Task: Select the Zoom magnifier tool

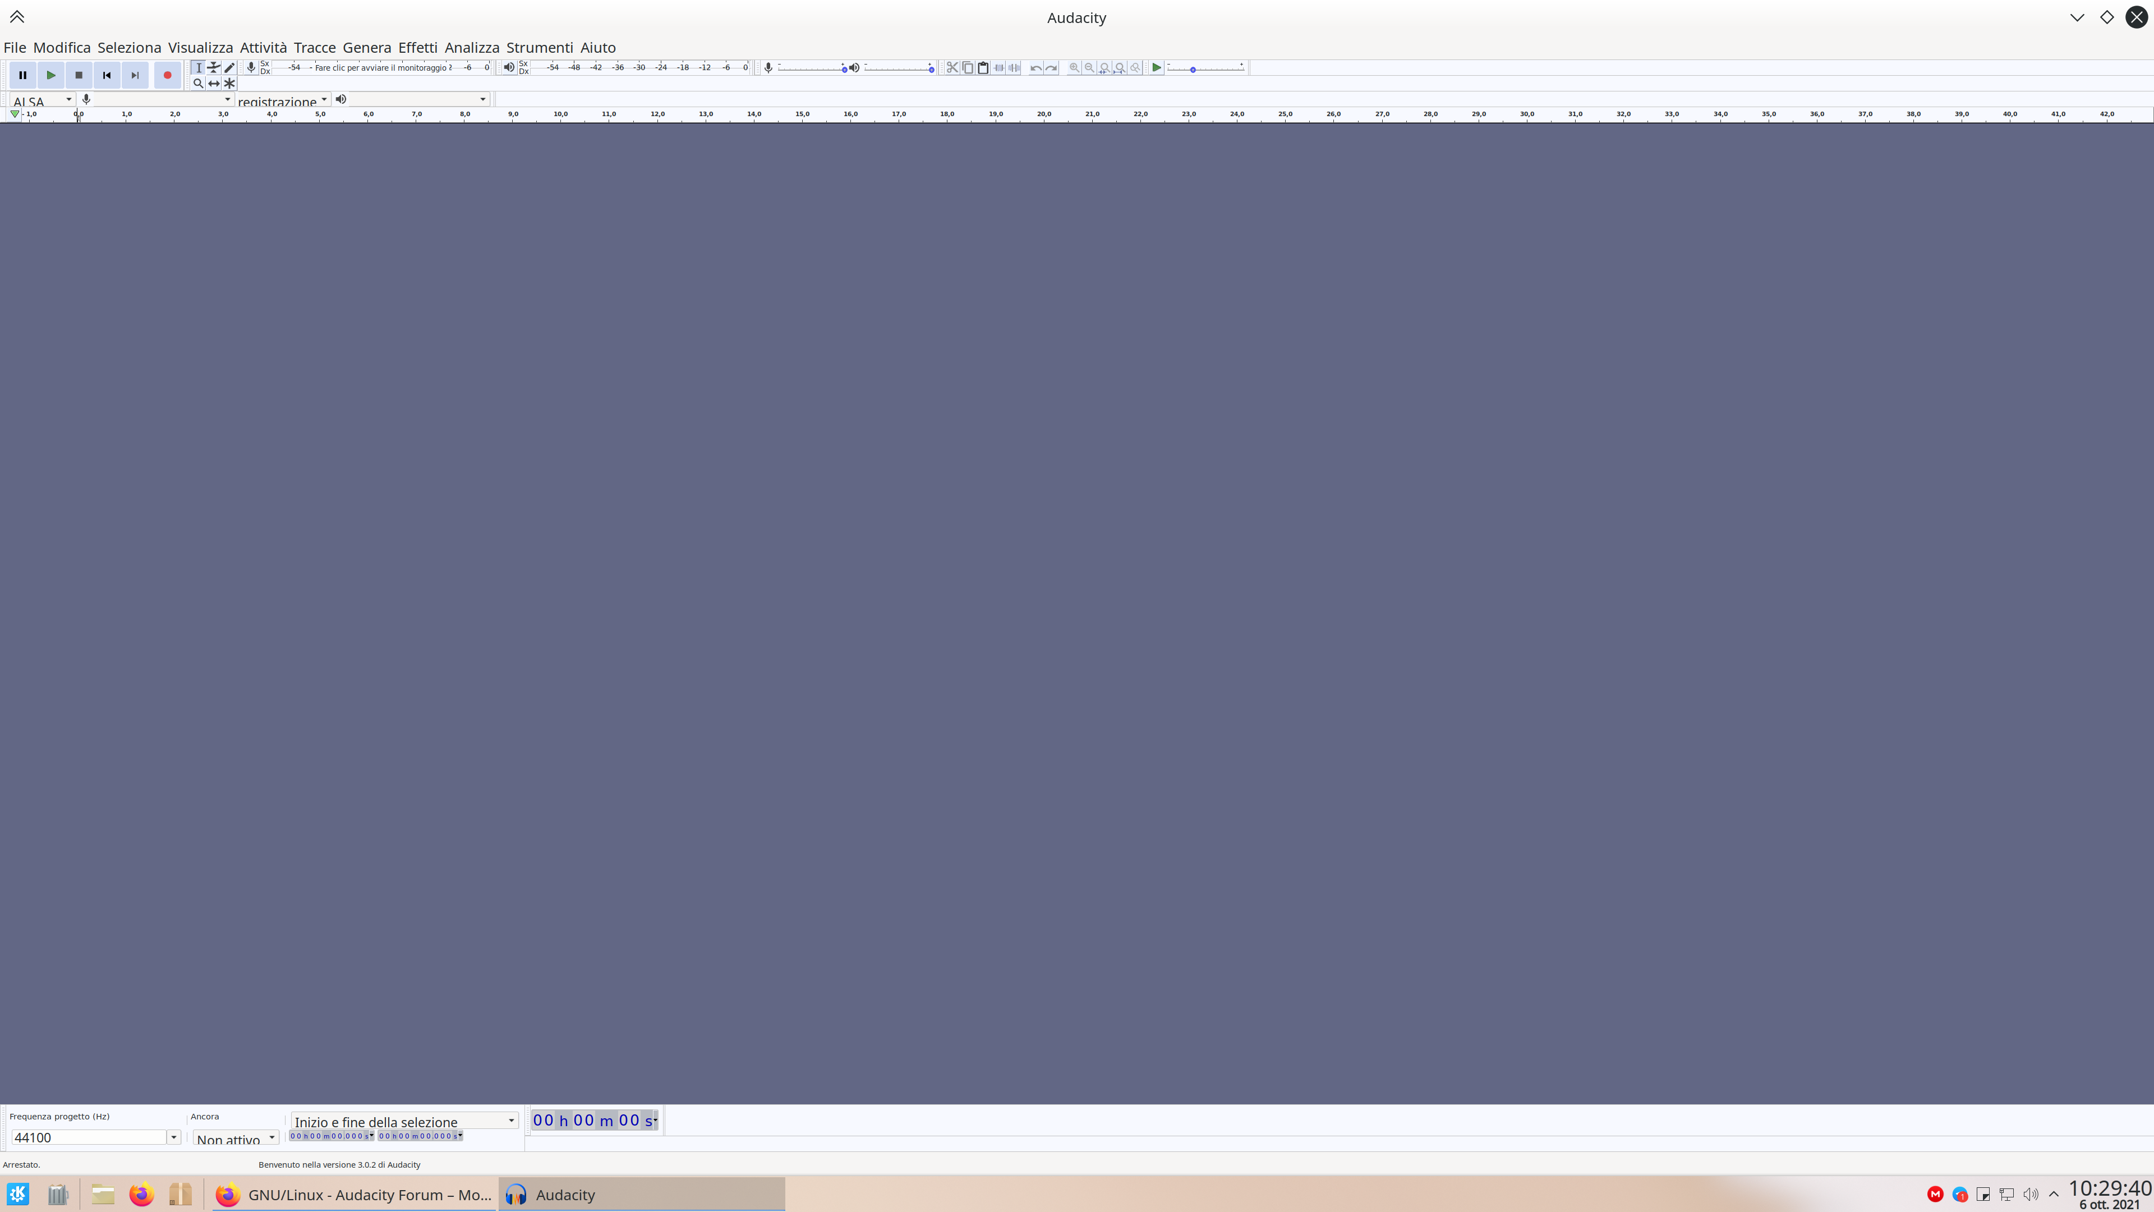Action: click(x=198, y=84)
